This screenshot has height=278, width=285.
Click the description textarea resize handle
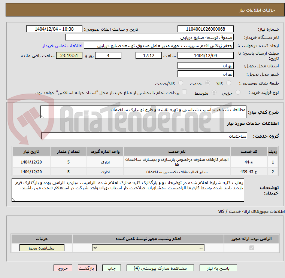[42, 116]
